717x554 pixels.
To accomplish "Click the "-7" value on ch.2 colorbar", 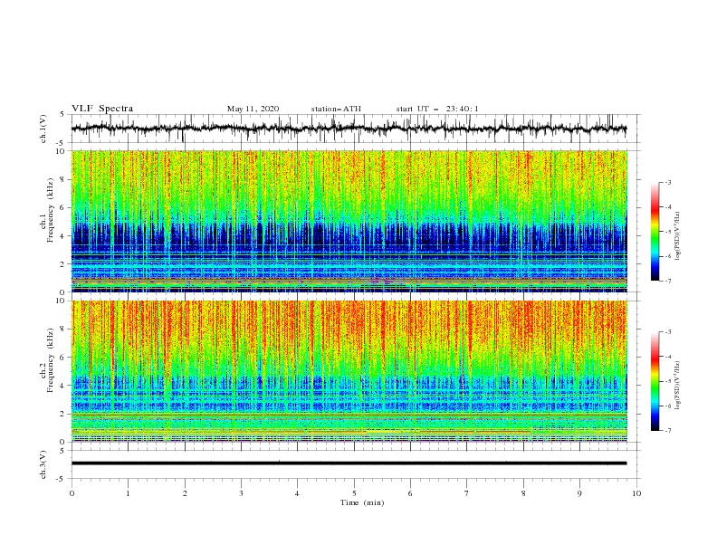I will tap(667, 431).
